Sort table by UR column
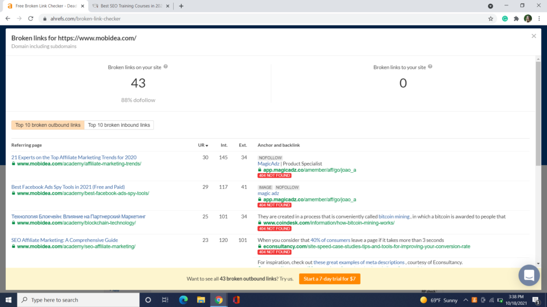Screen dimensions: 547x307 (x=203, y=145)
